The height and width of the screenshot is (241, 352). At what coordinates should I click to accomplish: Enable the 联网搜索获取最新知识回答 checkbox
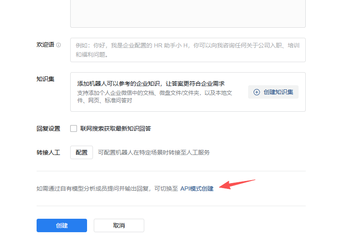74,128
